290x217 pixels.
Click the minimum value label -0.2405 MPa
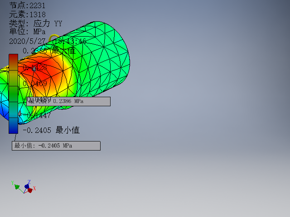pos(56,146)
